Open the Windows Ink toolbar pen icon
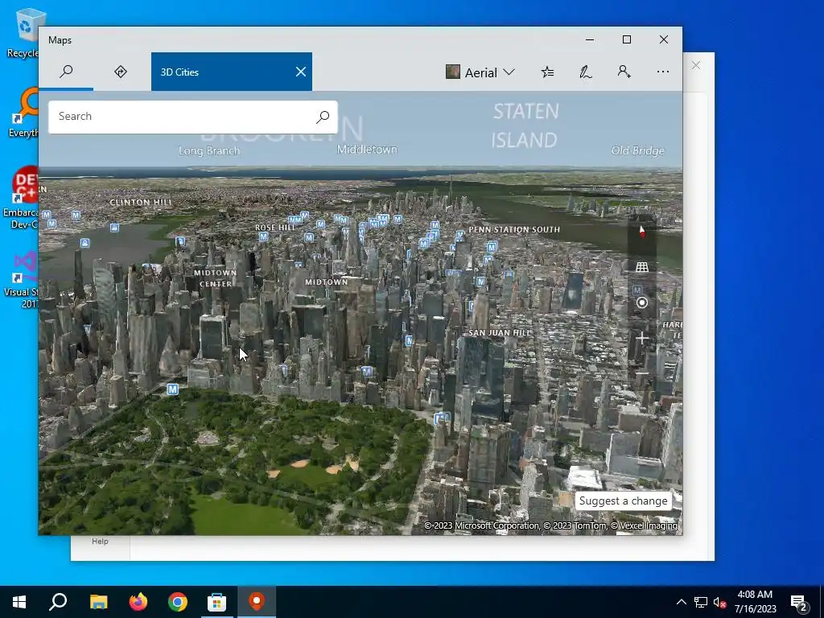This screenshot has width=824, height=618. pyautogui.click(x=586, y=72)
